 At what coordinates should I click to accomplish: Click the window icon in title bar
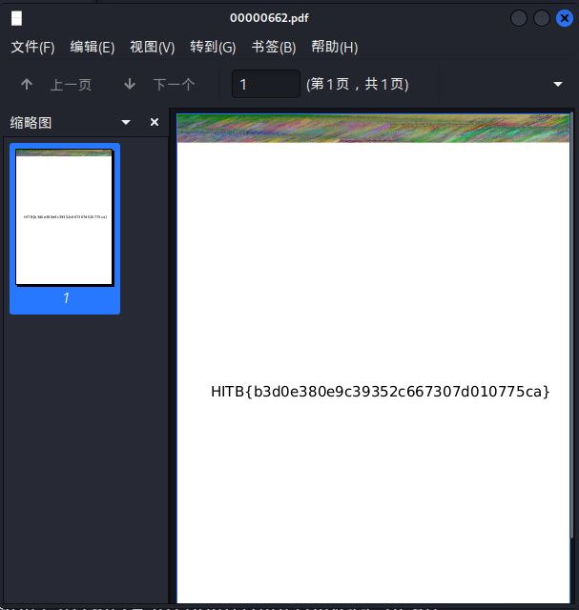click(x=16, y=18)
